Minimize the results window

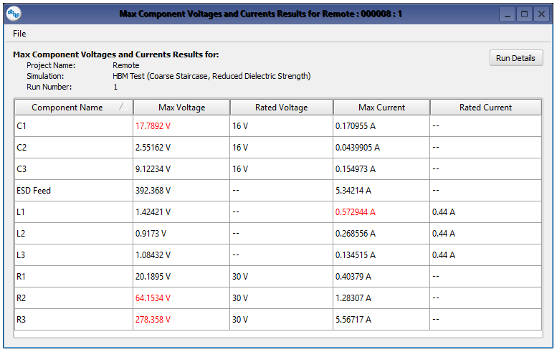[507, 14]
